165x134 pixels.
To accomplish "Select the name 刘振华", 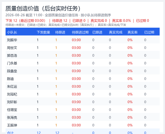I will [x=12, y=40].
